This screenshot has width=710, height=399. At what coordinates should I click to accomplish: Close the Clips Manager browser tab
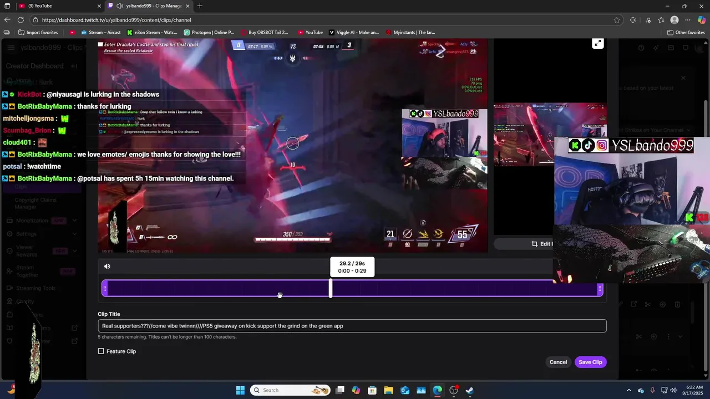tap(187, 6)
